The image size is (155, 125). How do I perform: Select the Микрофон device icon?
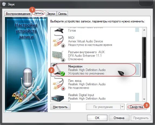pyautogui.click(x=58, y=70)
